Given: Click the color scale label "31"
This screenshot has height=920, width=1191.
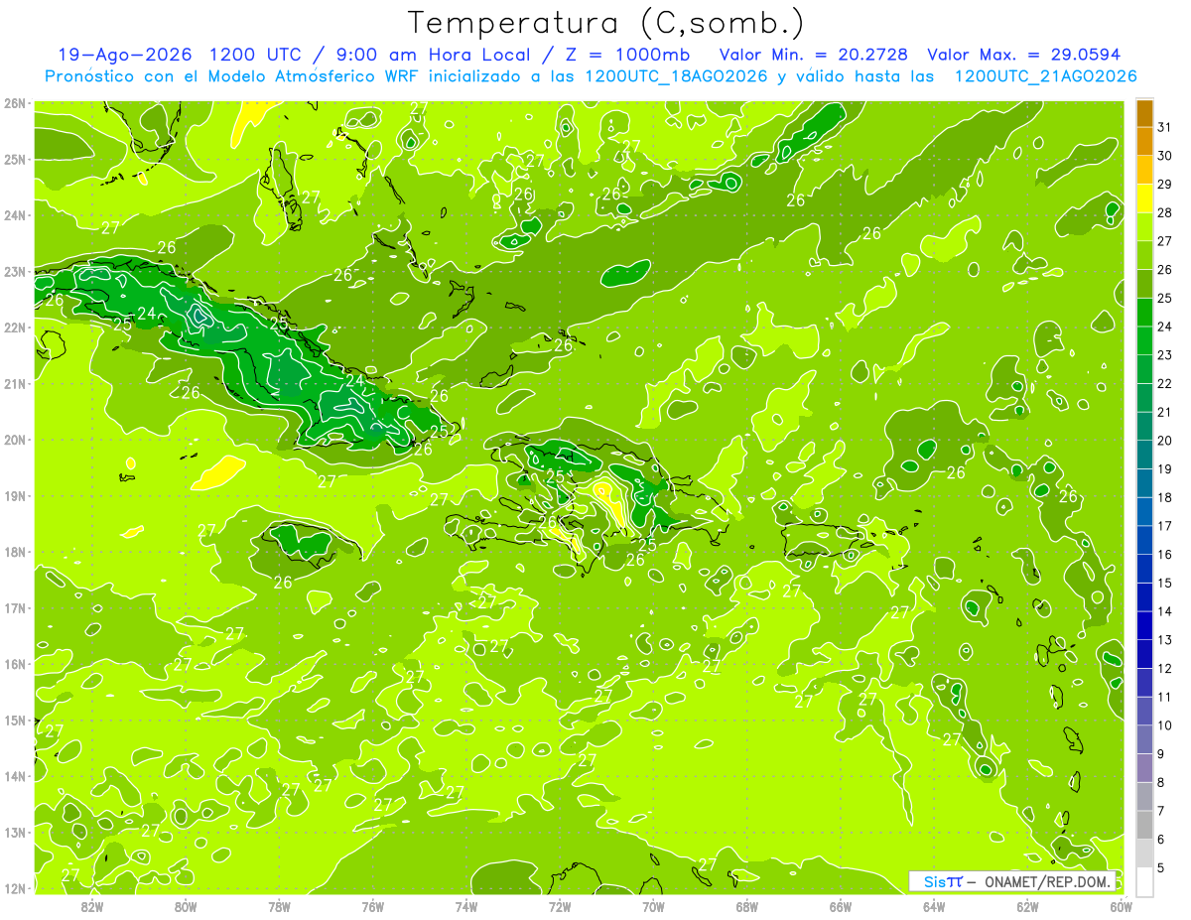Looking at the screenshot, I should [x=1164, y=127].
